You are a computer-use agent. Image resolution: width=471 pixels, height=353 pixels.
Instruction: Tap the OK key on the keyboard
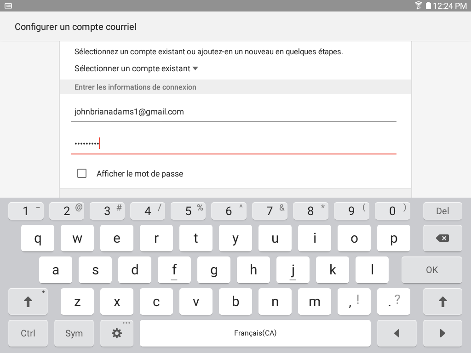coord(431,270)
